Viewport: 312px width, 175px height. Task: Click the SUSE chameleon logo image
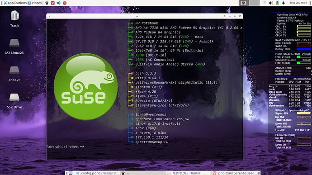point(85,86)
